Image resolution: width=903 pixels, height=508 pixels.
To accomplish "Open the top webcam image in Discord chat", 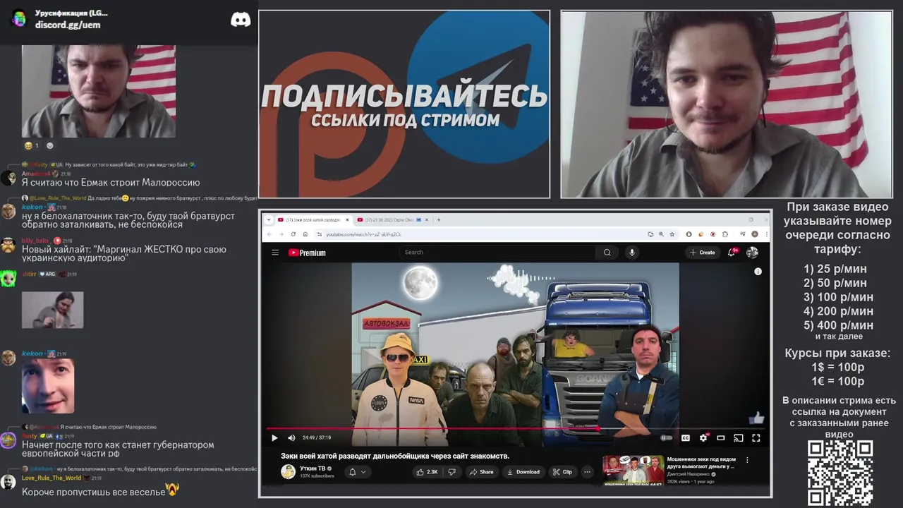I will [x=98, y=91].
